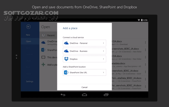Open more options for DA.docx in GA Screenshots

(145, 57)
